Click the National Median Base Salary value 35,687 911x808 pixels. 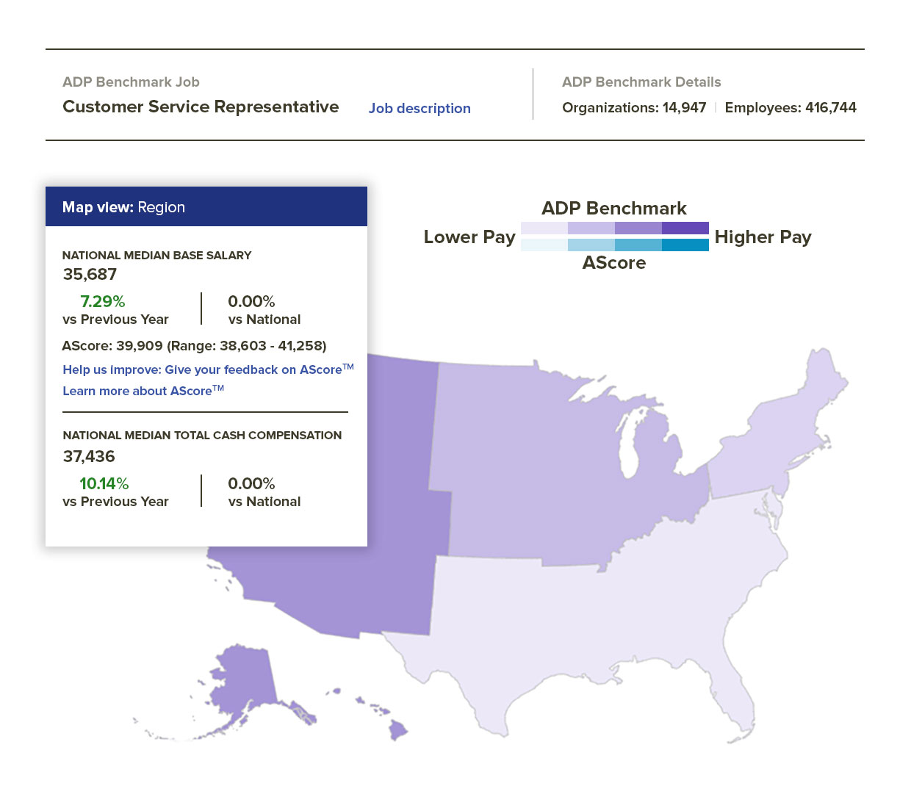(x=90, y=274)
